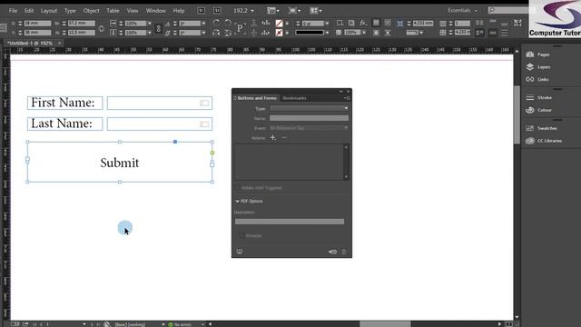Click the Last Name form field

coord(160,124)
